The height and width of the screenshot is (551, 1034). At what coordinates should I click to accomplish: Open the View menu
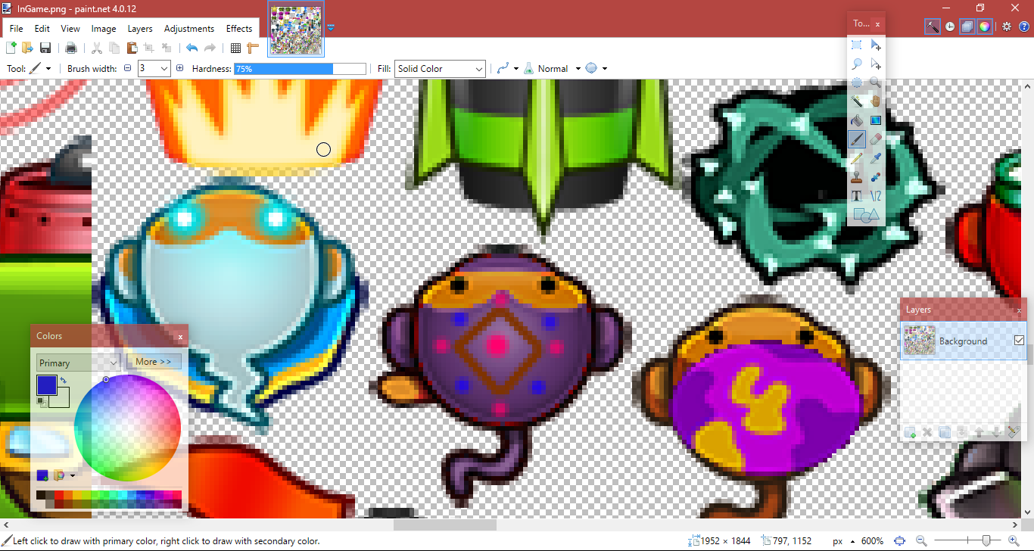tap(70, 29)
